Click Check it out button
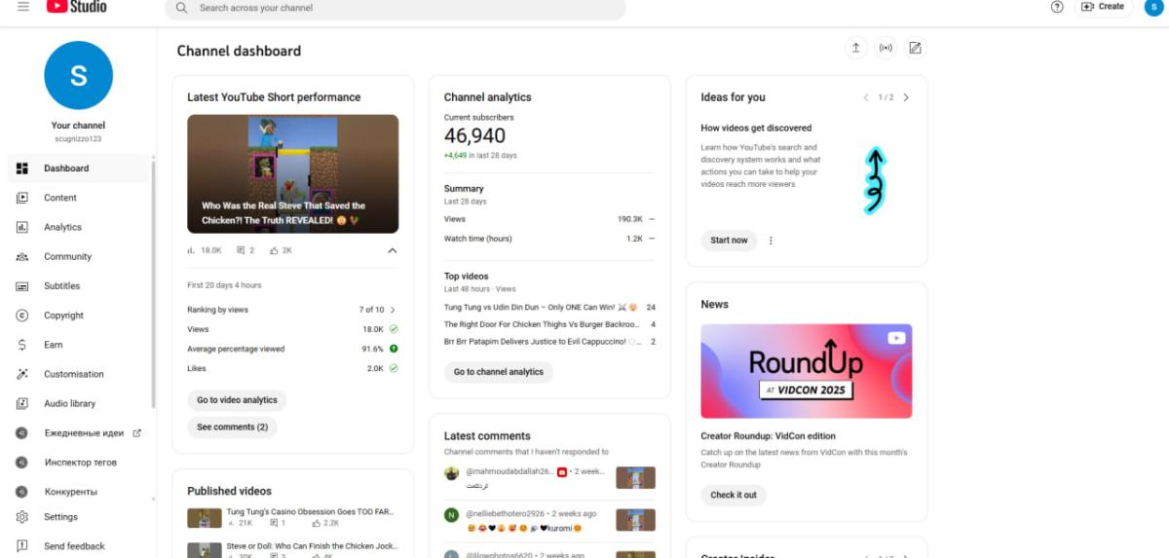 (x=734, y=495)
